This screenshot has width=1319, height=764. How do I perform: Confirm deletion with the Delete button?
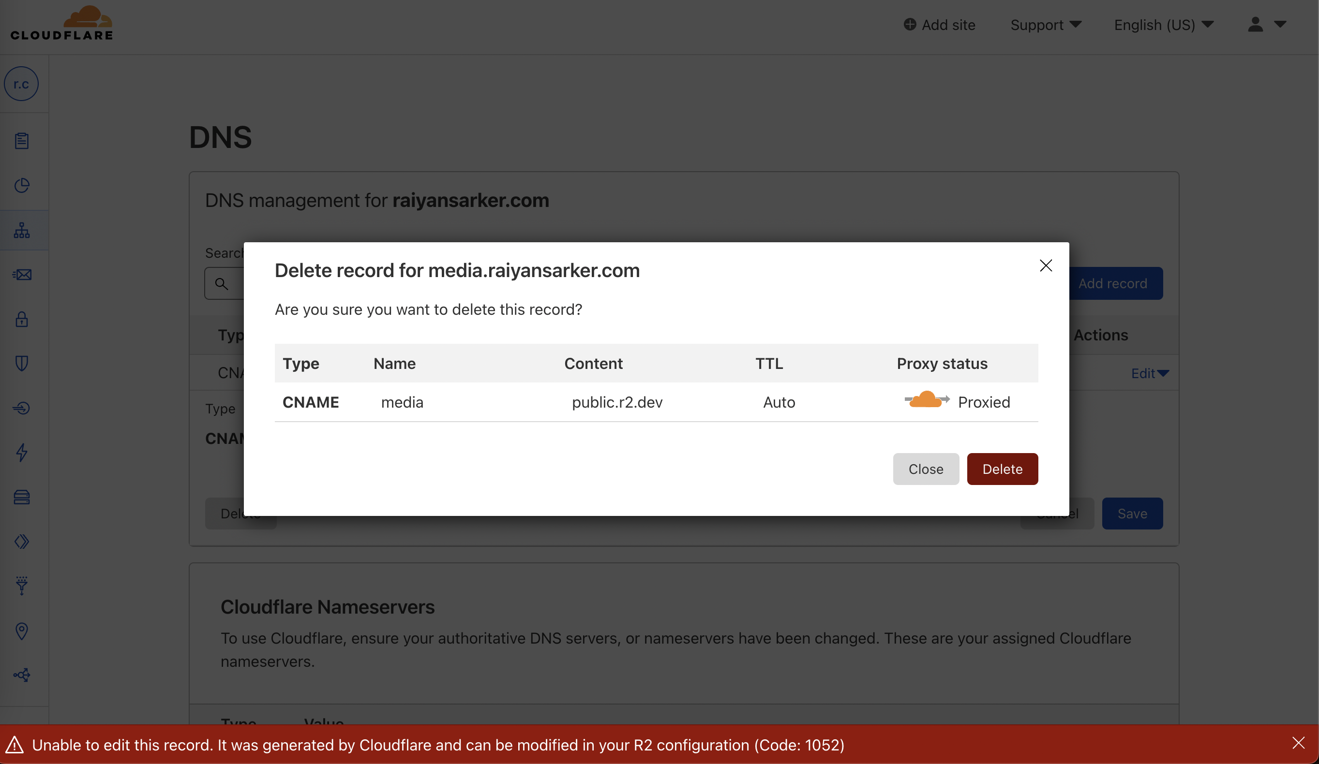coord(1002,469)
